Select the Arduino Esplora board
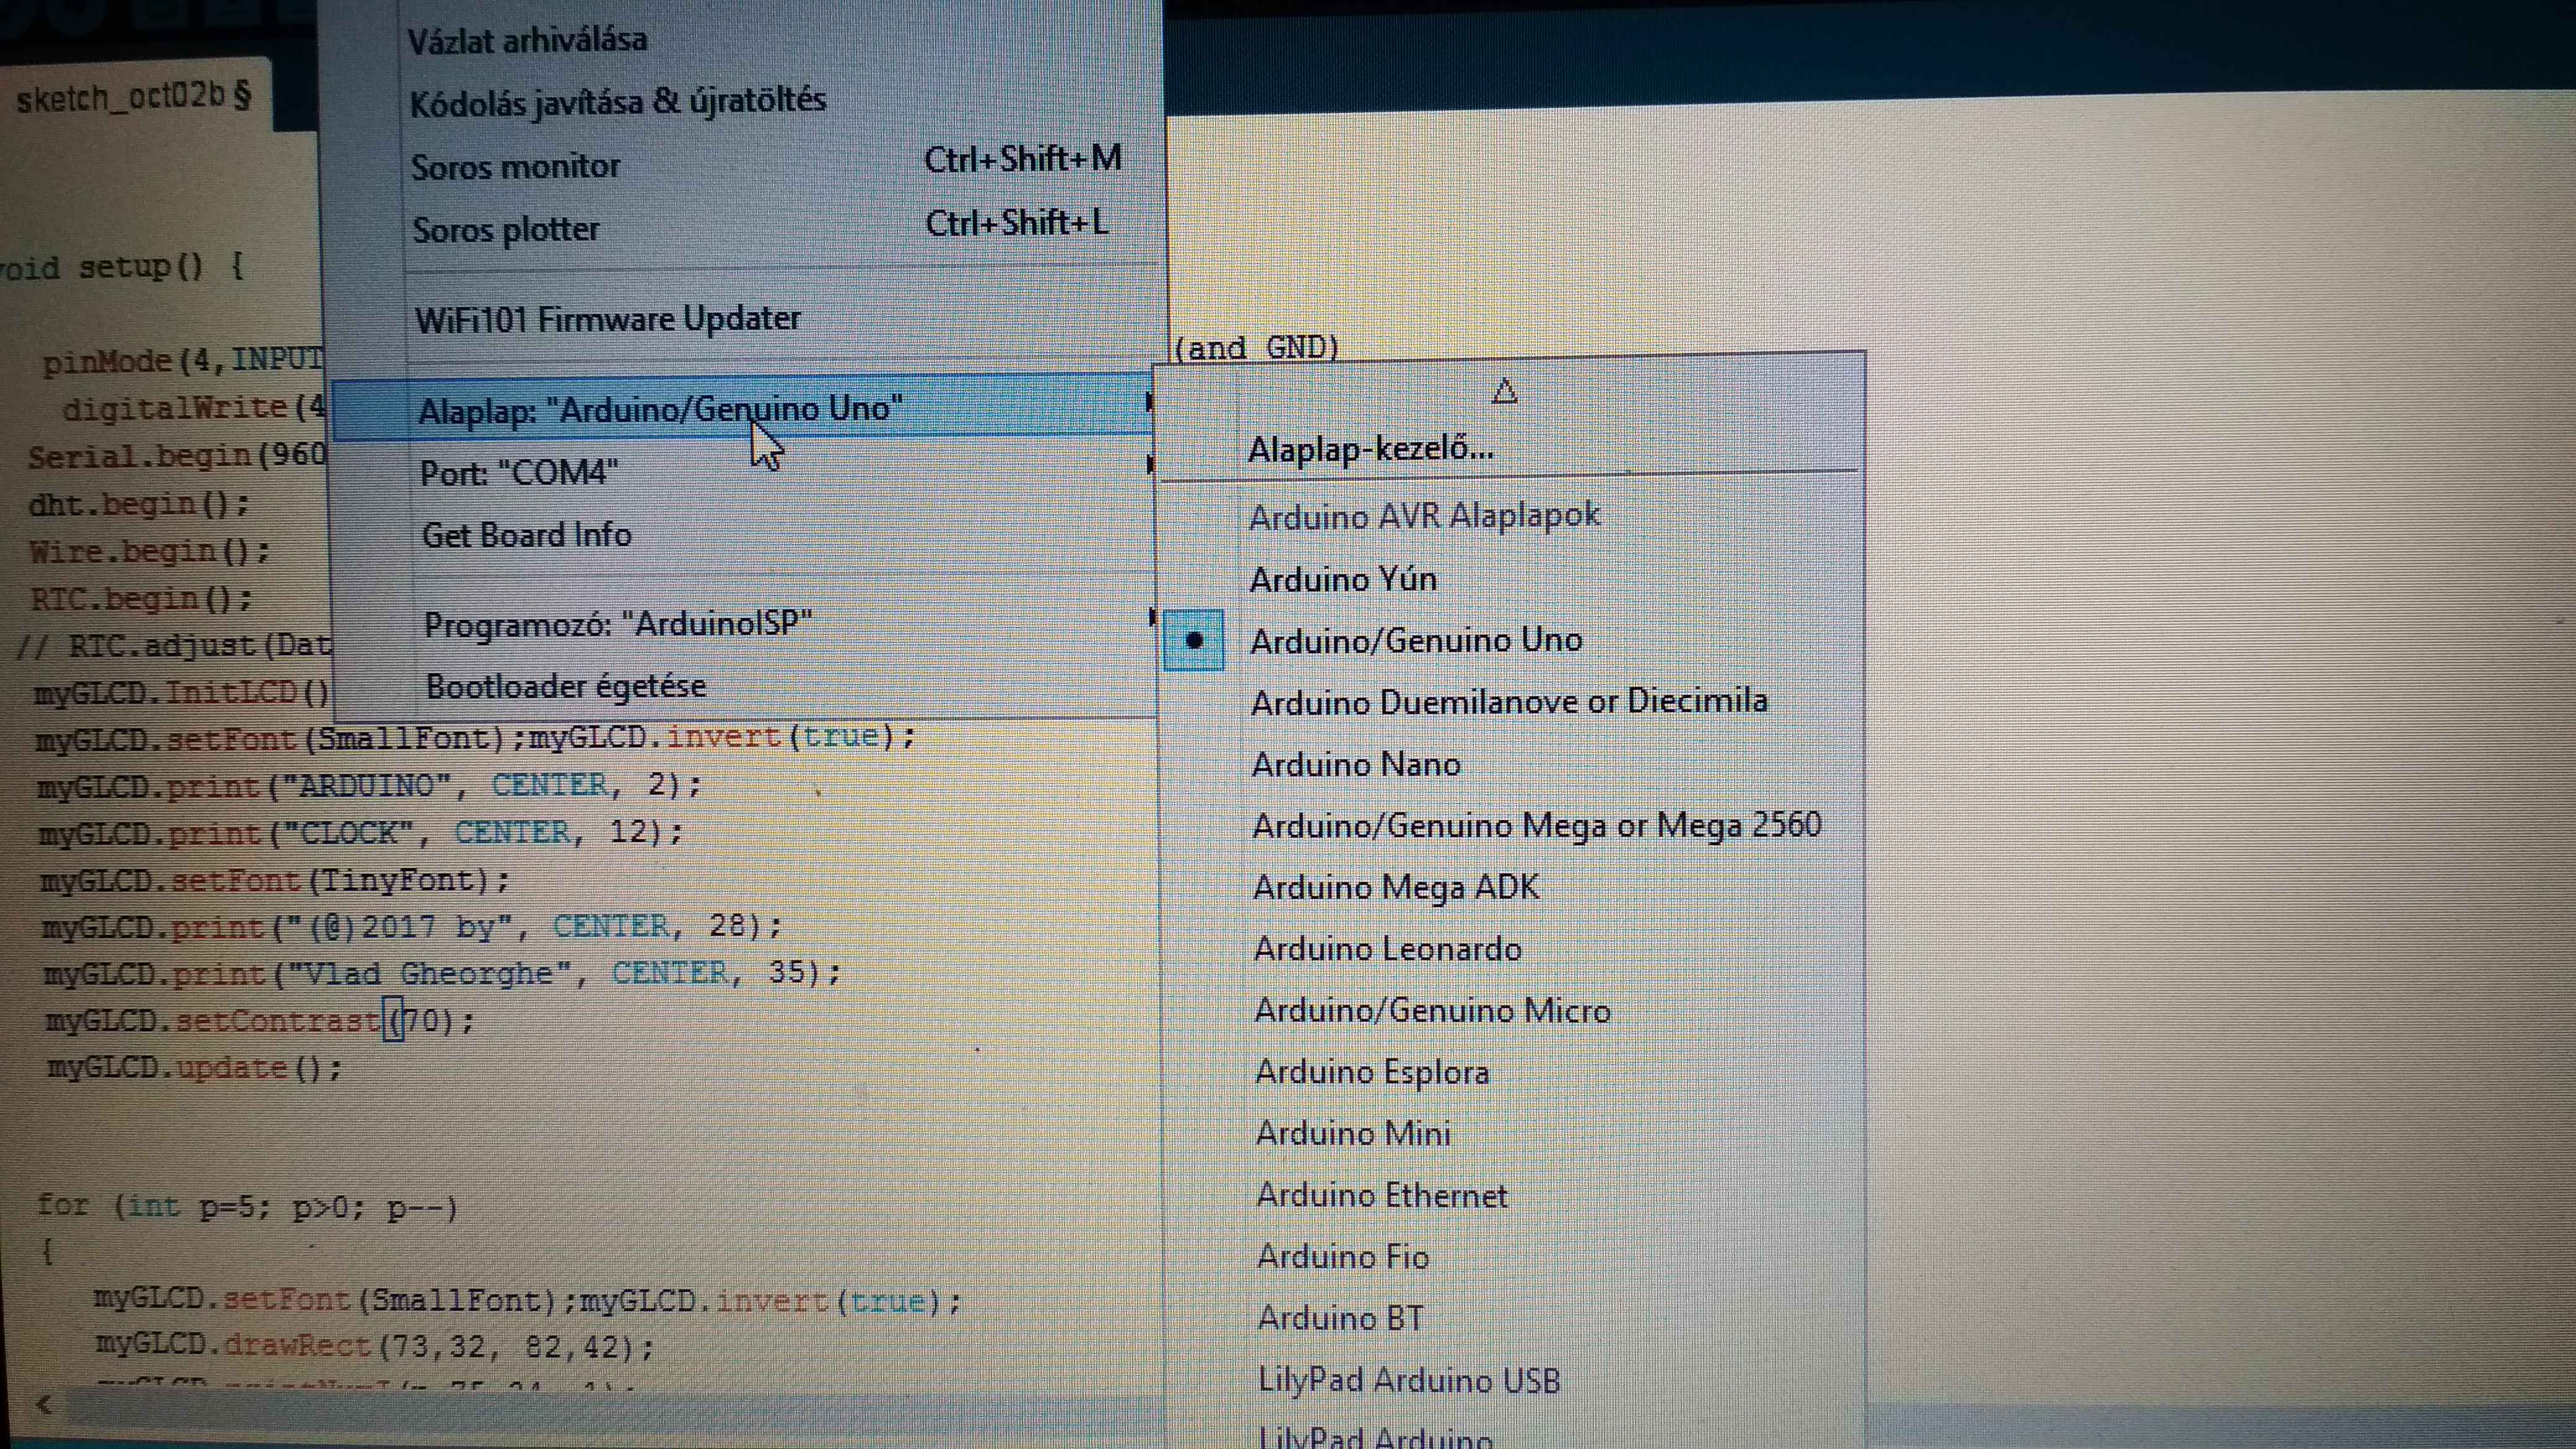 [1372, 1072]
